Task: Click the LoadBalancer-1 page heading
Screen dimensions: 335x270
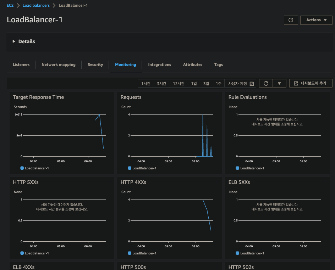Action: coord(35,19)
